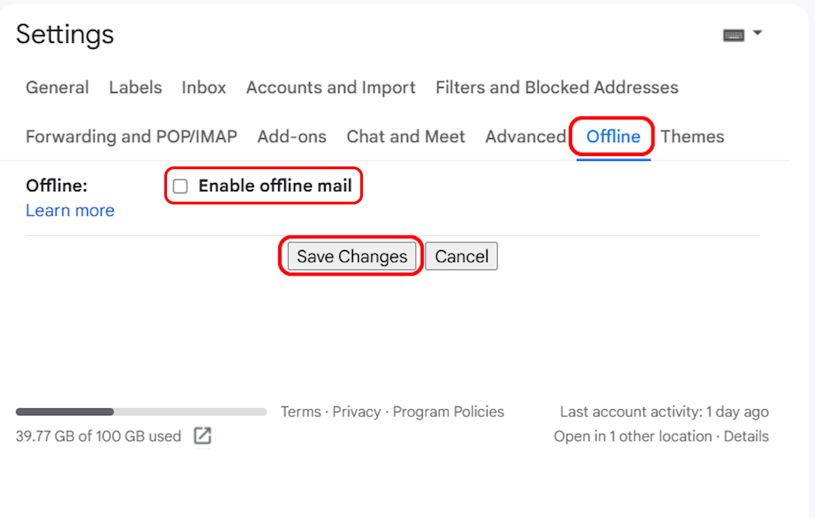Open storage details in new window icon
Screen dimensions: 815x518
pyautogui.click(x=203, y=436)
